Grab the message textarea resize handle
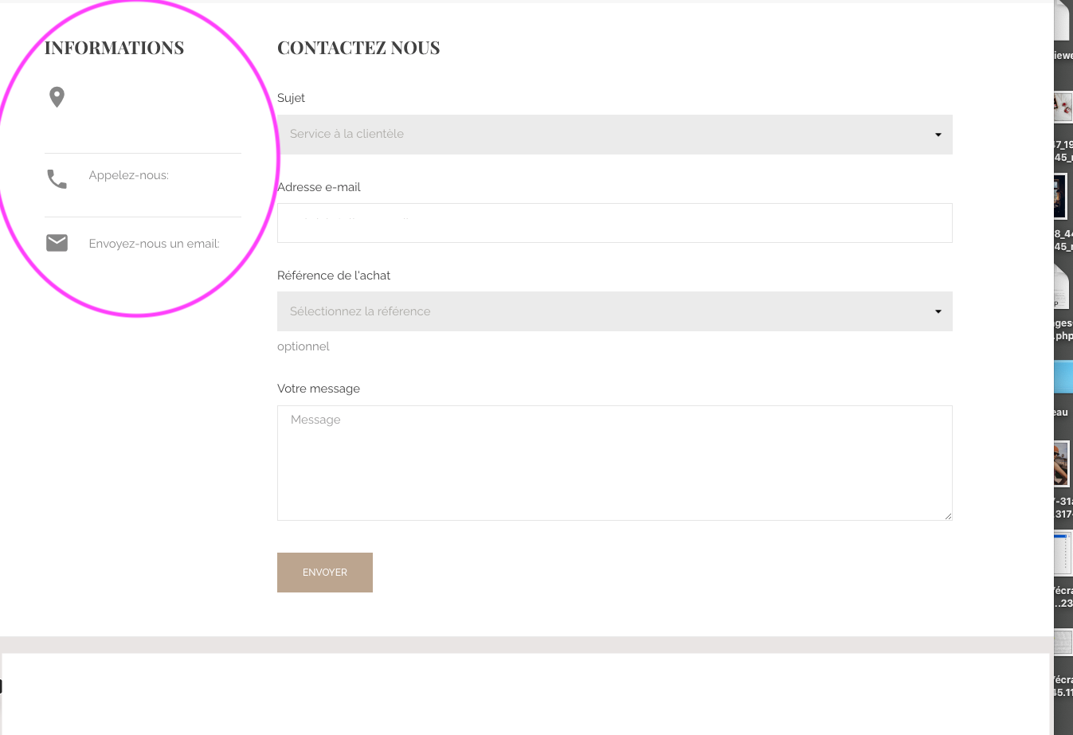 [948, 516]
